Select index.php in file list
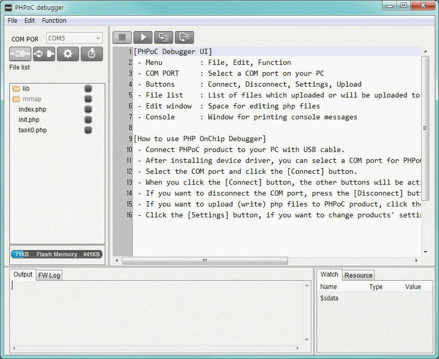Viewport: 439px width, 359px height. point(32,109)
